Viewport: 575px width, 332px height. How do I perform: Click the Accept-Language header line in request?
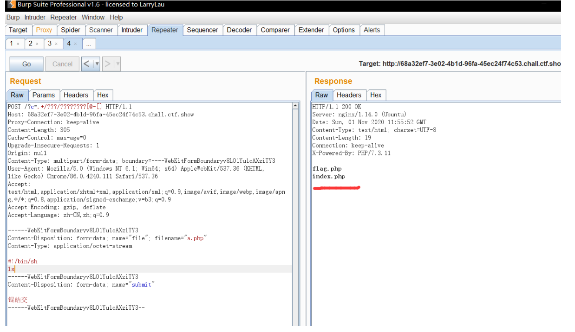point(59,215)
